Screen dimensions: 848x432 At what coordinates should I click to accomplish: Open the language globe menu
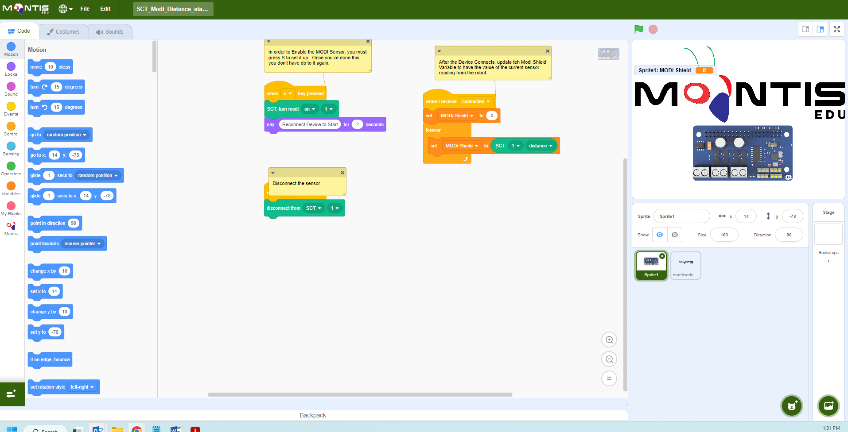pyautogui.click(x=65, y=9)
